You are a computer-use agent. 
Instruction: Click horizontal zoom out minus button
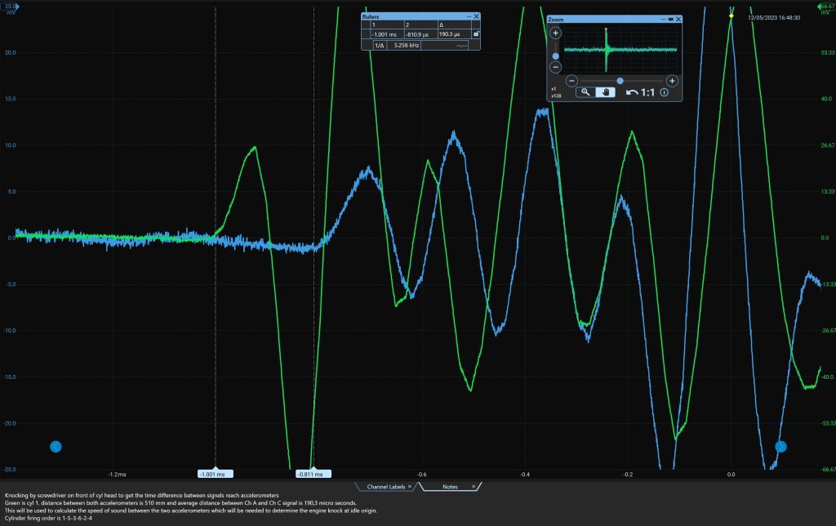[571, 81]
